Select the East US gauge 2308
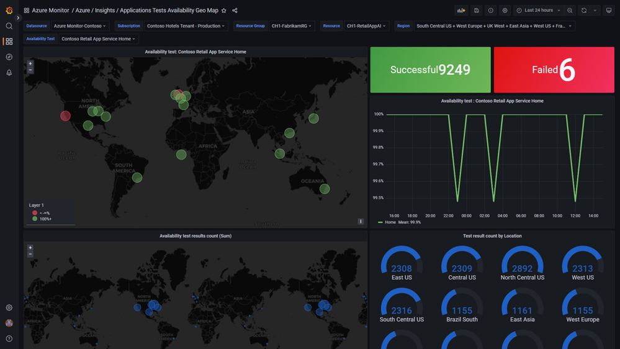Viewport: 620px width, 349px height. pyautogui.click(x=402, y=263)
